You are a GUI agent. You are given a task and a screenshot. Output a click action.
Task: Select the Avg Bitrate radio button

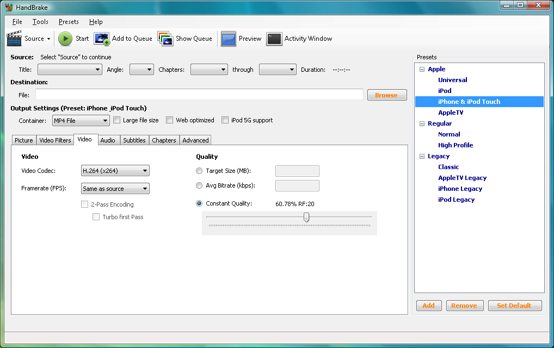(199, 185)
